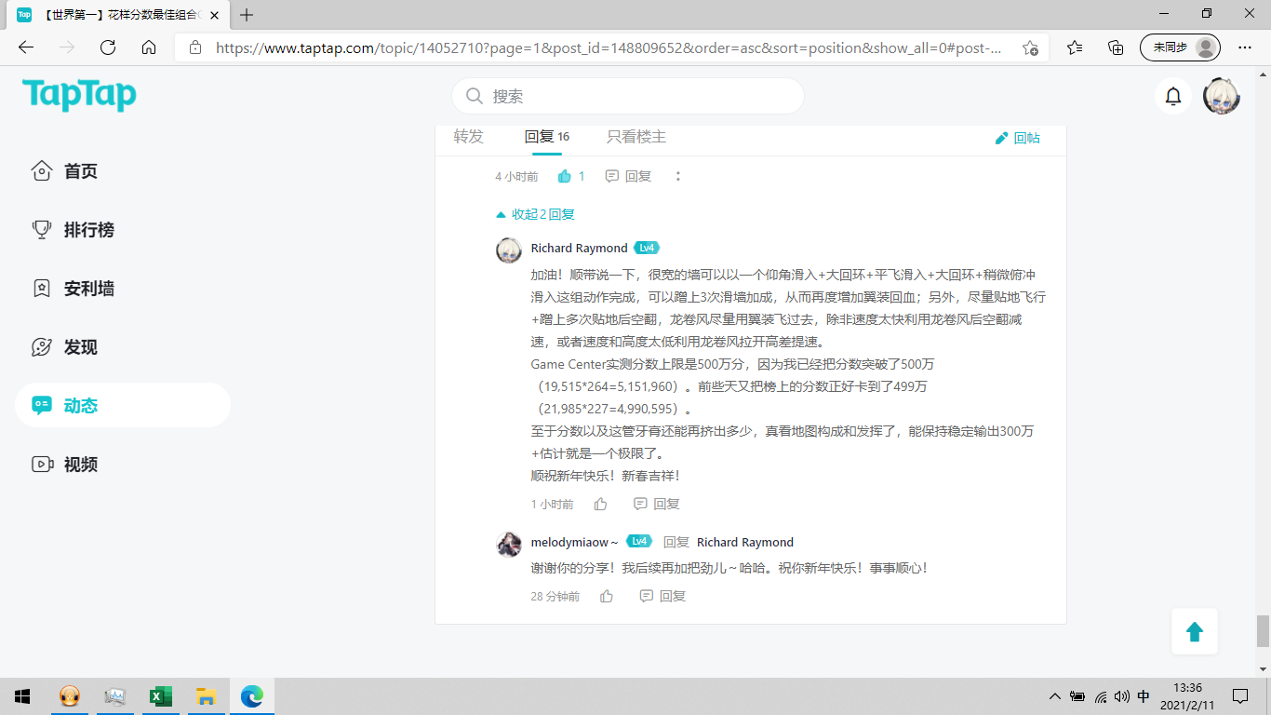1271x715 pixels.
Task: Close the 世界第一 TapTap browser tab
Action: tap(212, 15)
